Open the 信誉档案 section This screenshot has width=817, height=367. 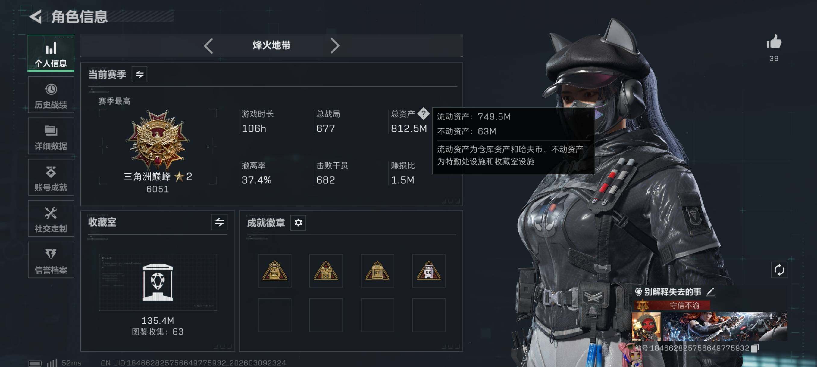click(x=51, y=260)
